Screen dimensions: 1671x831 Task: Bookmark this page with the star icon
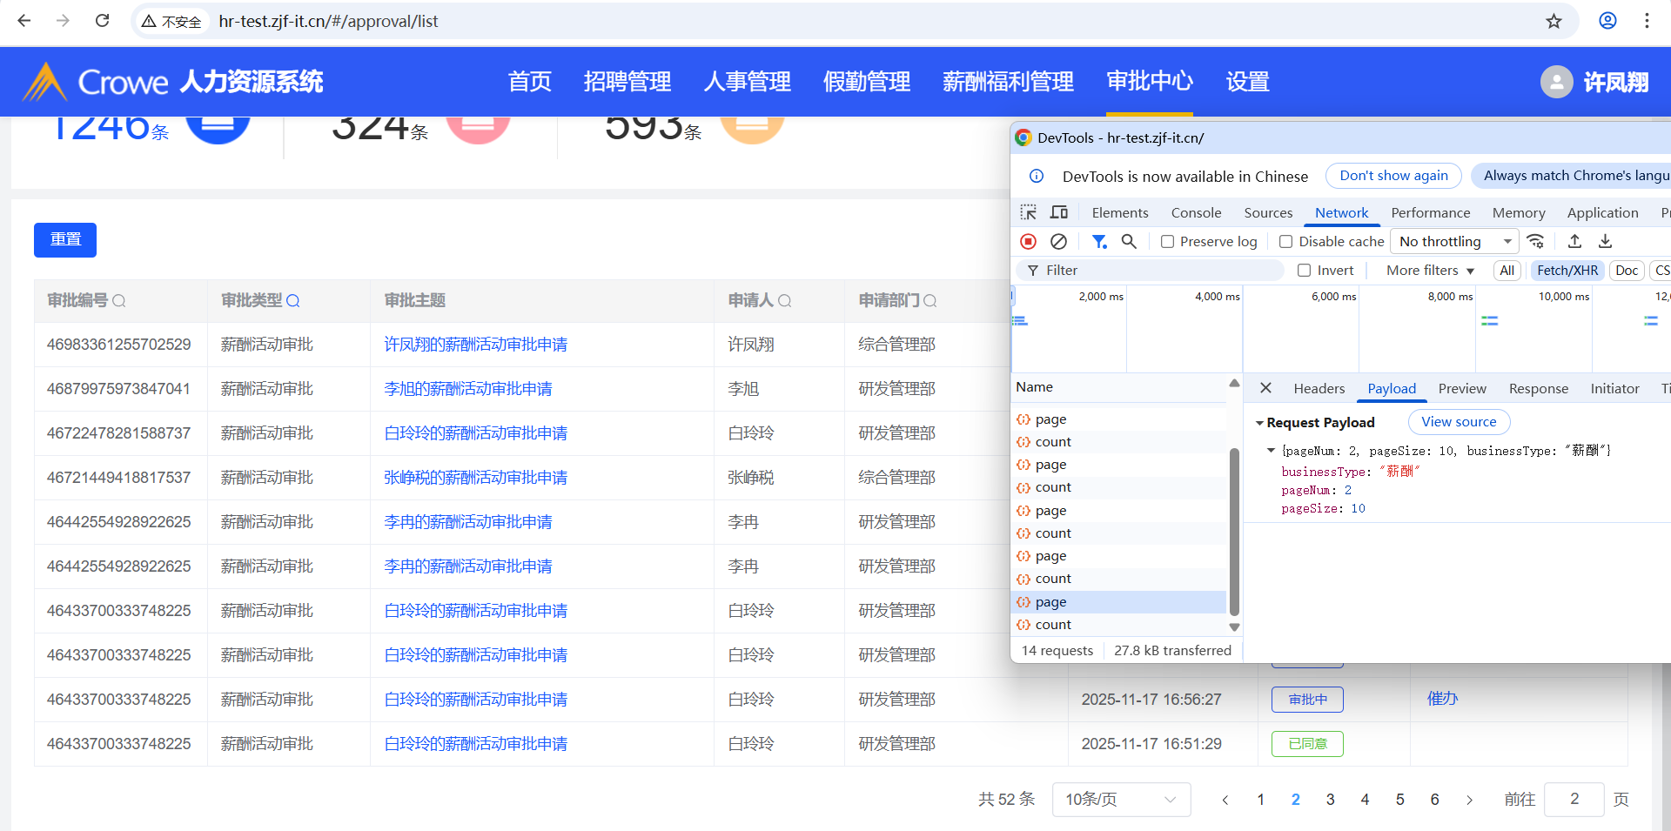[x=1554, y=21]
